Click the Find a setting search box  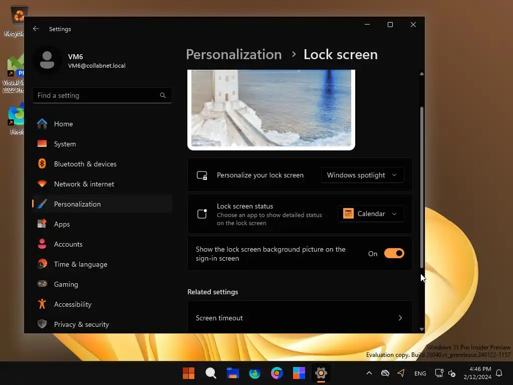click(102, 95)
